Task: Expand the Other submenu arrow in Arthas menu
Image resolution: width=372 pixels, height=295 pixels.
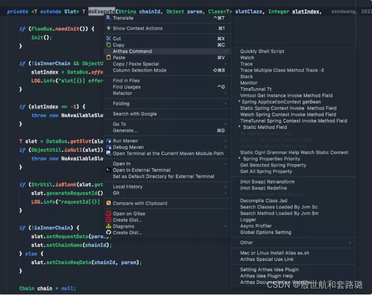Action: pyautogui.click(x=350, y=243)
